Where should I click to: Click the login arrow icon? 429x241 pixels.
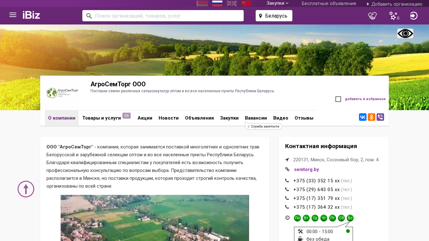pyautogui.click(x=414, y=16)
